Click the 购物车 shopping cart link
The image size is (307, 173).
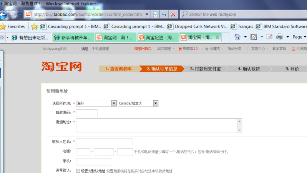(x=188, y=49)
